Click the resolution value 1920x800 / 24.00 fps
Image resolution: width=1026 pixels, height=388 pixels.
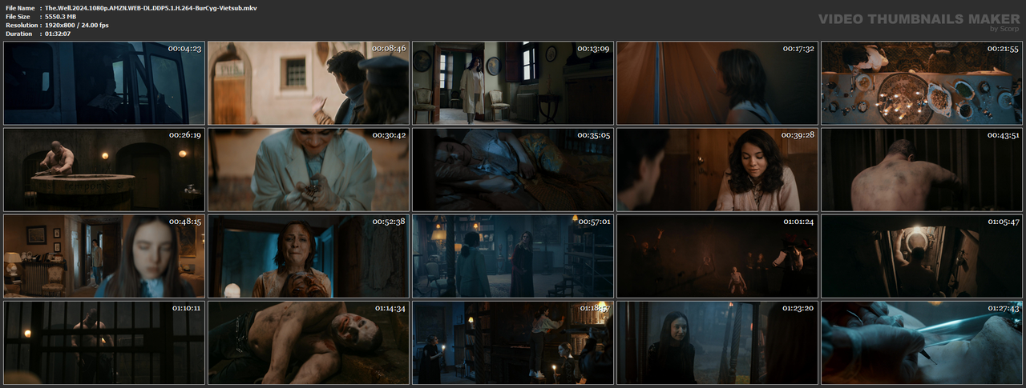tap(77, 25)
